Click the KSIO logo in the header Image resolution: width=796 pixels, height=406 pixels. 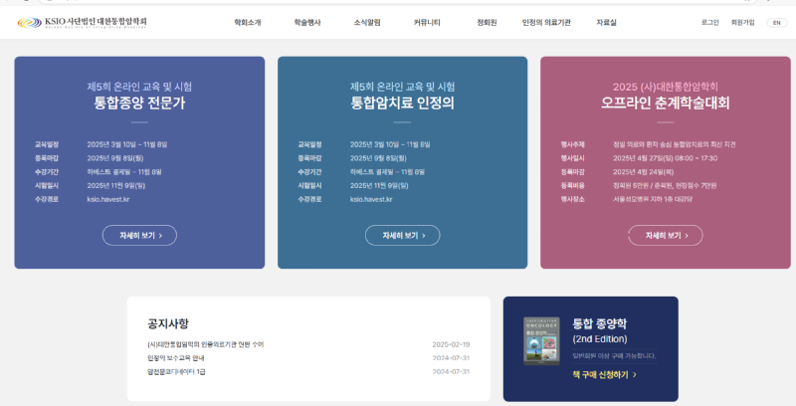click(82, 22)
